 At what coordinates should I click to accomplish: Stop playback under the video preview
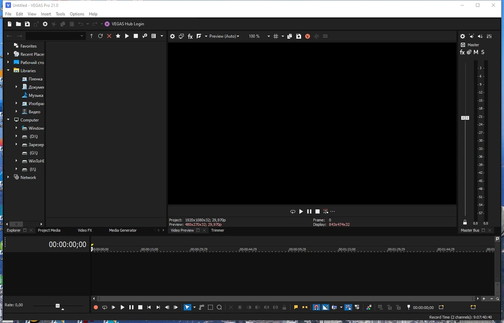click(318, 212)
